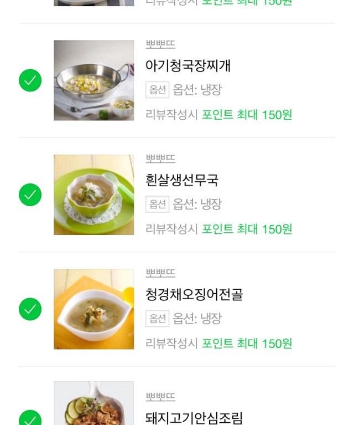The image size is (354, 425).
Task: Tap review points text for 청경채오징어전골
Action: (218, 344)
